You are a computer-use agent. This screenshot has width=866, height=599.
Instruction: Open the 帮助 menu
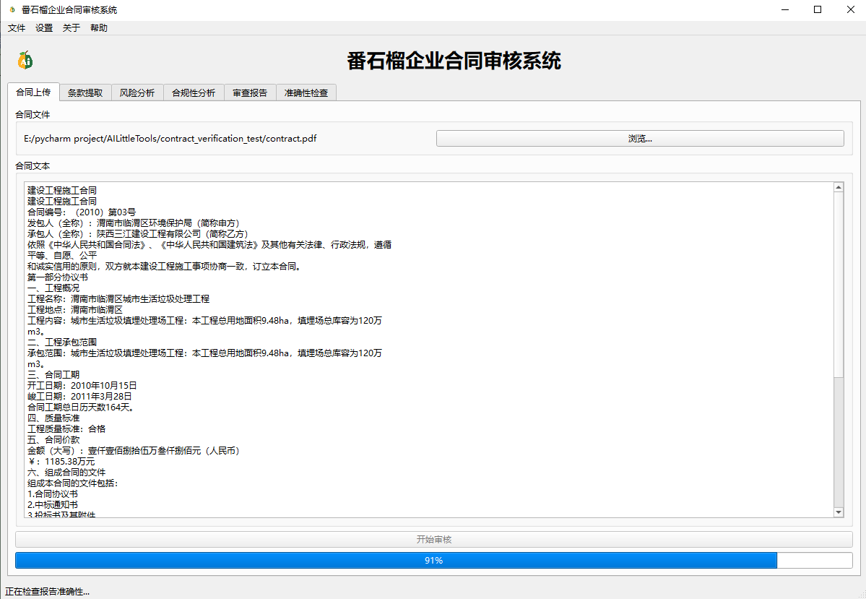click(98, 27)
